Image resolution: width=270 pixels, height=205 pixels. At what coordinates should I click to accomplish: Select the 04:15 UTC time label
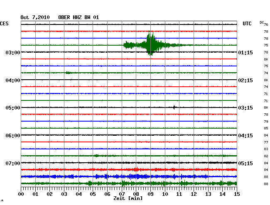coord(245,136)
